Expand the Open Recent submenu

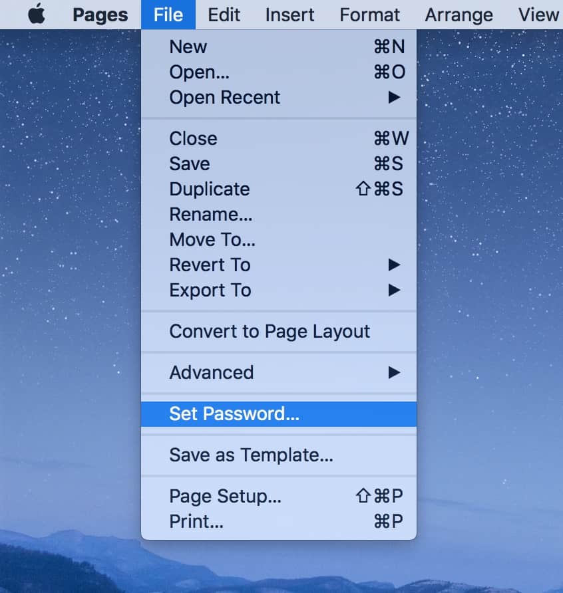(x=225, y=98)
